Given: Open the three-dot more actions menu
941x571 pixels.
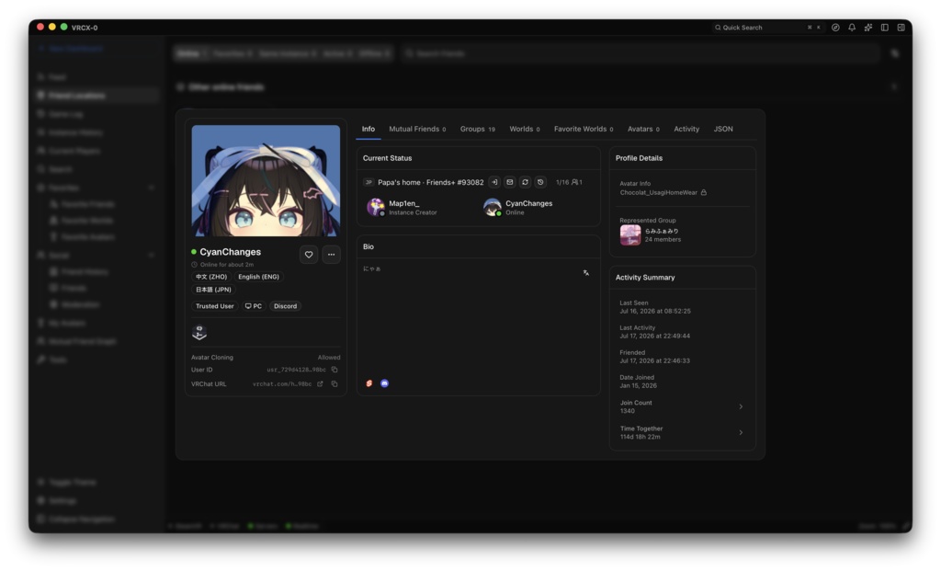Looking at the screenshot, I should (x=331, y=255).
